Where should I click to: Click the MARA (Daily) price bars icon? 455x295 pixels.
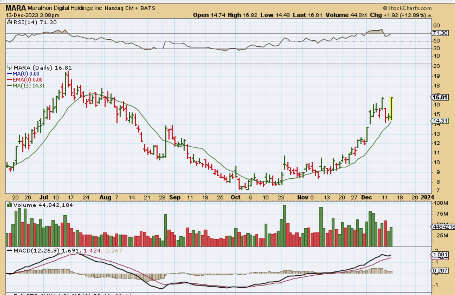[9, 68]
